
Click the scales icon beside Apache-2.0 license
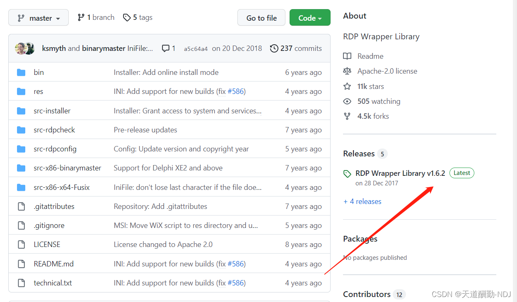coord(347,71)
